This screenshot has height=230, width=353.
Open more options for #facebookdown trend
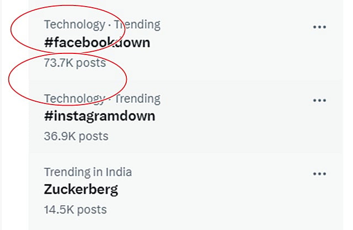(319, 26)
